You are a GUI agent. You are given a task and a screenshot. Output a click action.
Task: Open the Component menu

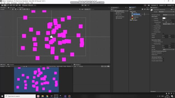[x=21, y=3]
